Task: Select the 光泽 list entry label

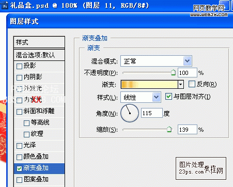Action: (29, 145)
